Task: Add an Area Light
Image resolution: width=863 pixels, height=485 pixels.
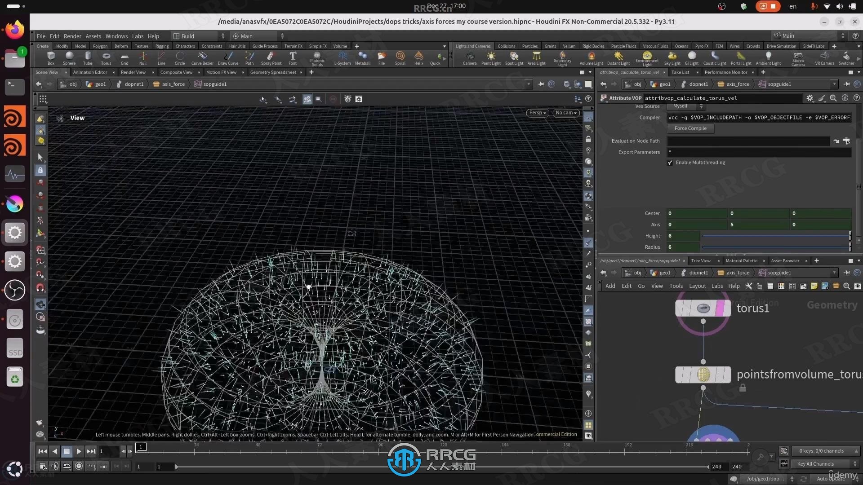Action: pos(536,57)
